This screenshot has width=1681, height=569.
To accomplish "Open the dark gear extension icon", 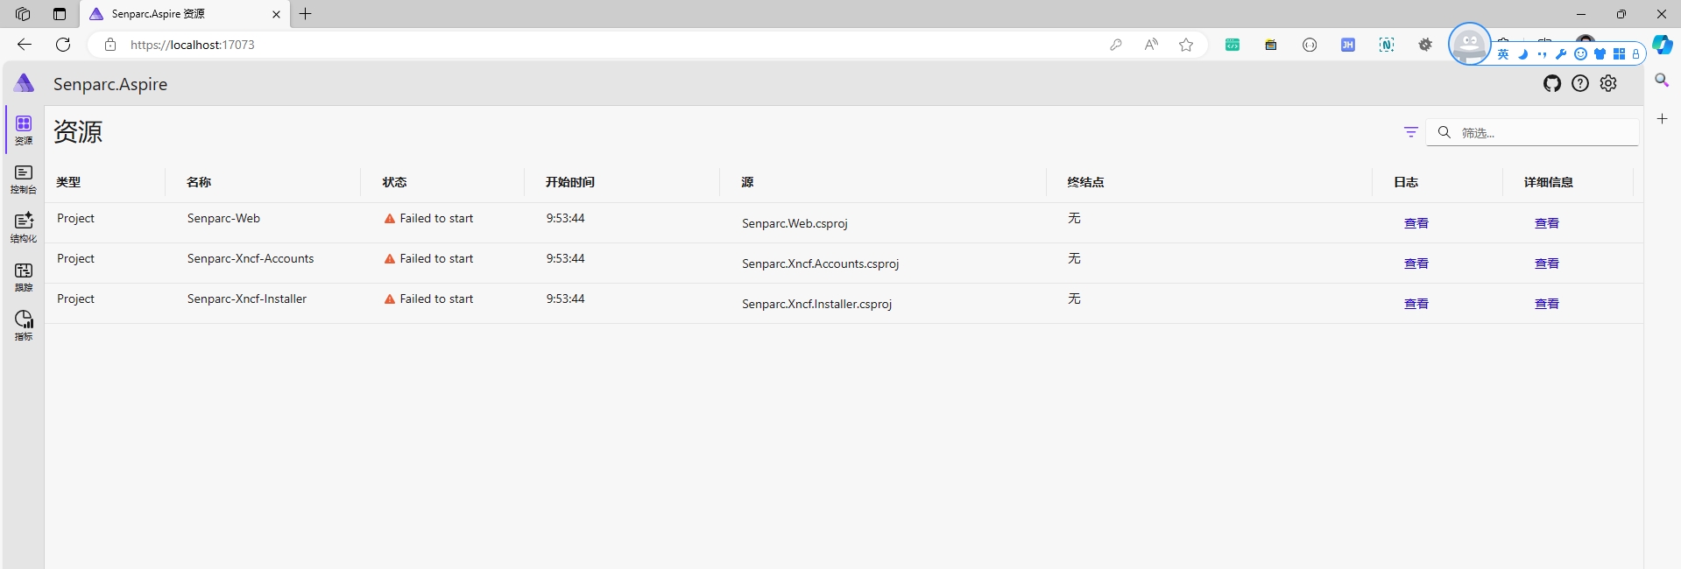I will point(1425,45).
